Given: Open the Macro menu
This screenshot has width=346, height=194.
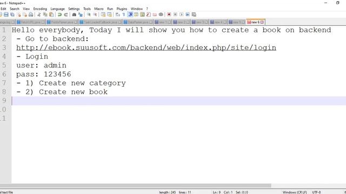Looking at the screenshot, I should (x=99, y=9).
